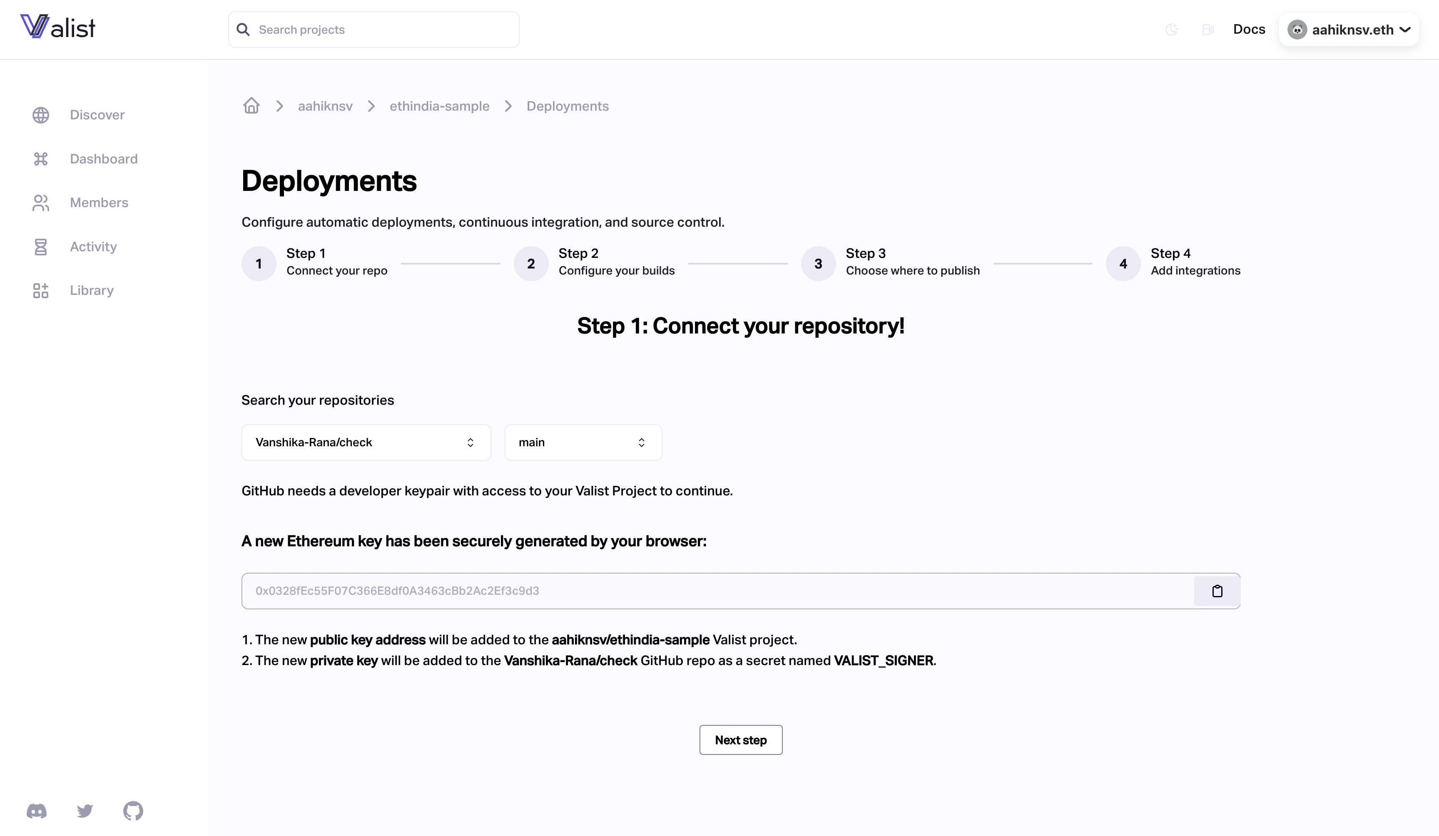
Task: Click the Library grid icon
Action: tap(40, 291)
